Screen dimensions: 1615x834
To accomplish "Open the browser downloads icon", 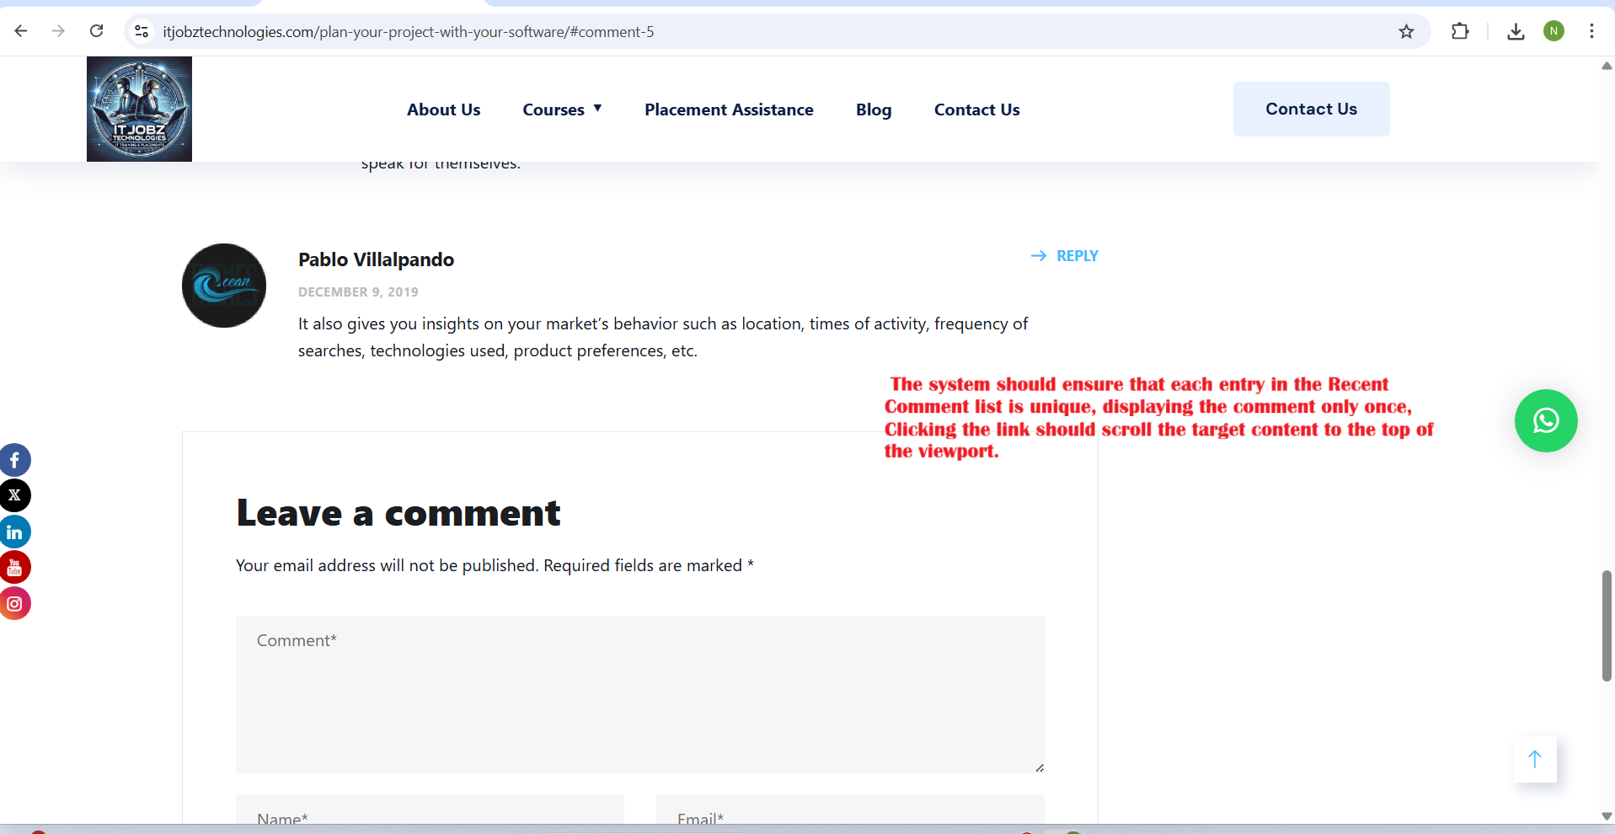I will [x=1516, y=32].
